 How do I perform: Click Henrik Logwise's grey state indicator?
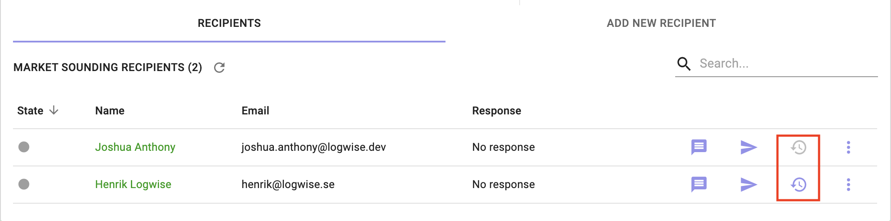[x=24, y=184]
